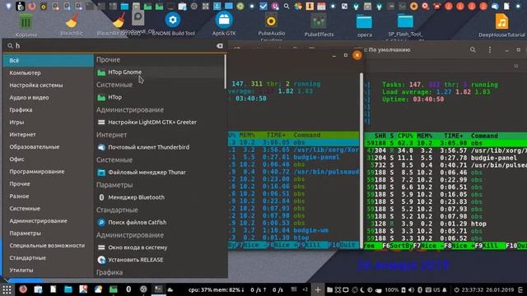Add a workspace with the plus button
This screenshot has height=296, width=527.
(x=318, y=289)
